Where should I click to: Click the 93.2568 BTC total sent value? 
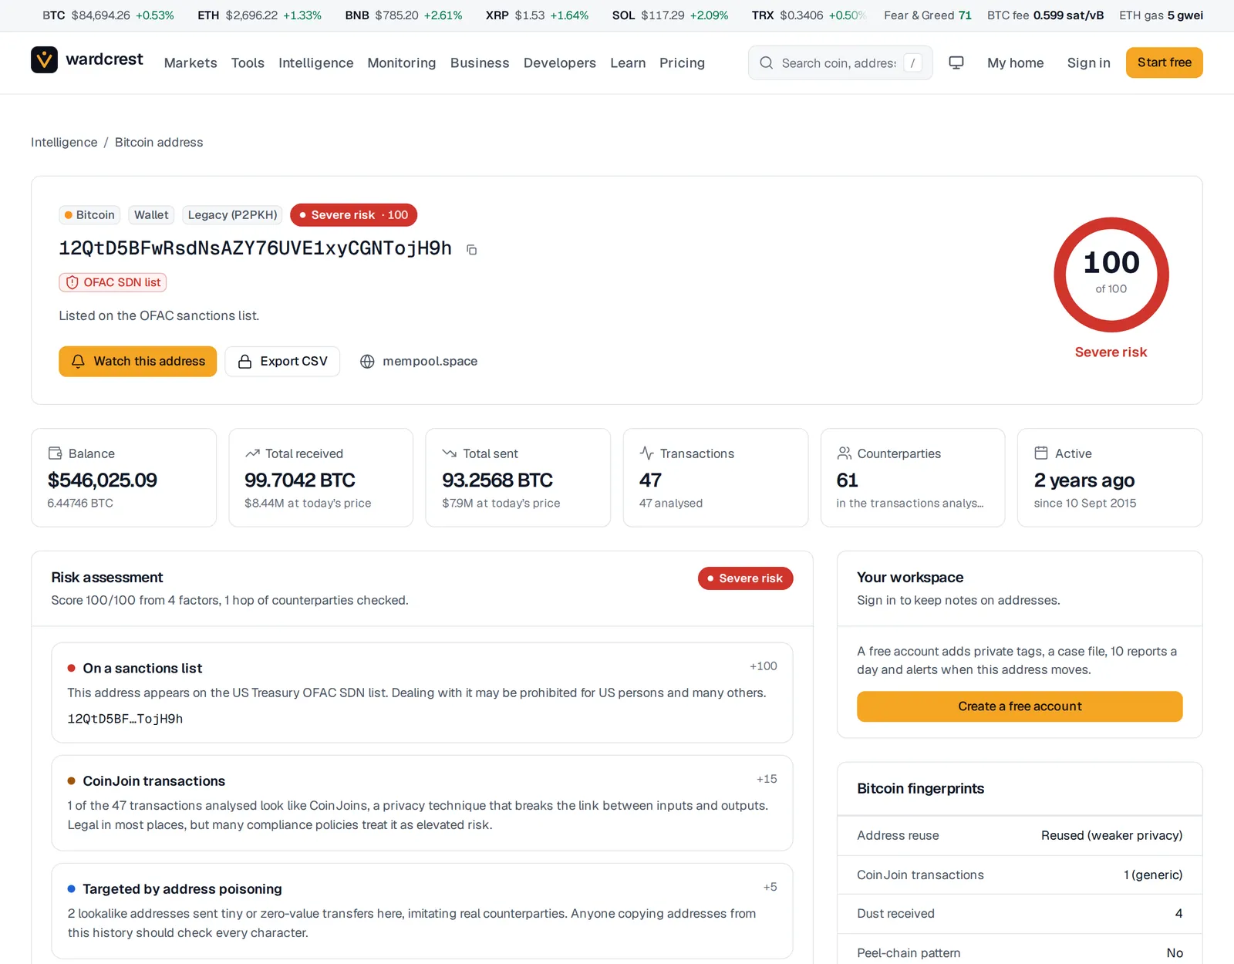497,480
